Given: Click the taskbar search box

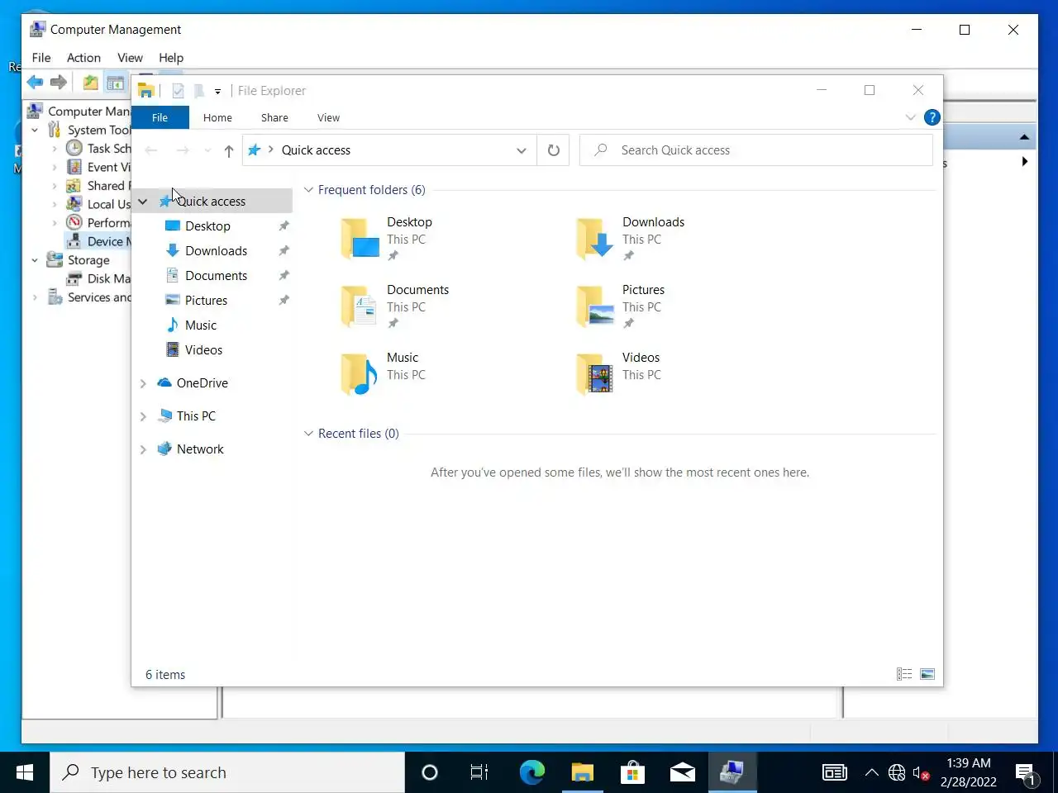Looking at the screenshot, I should coord(227,772).
